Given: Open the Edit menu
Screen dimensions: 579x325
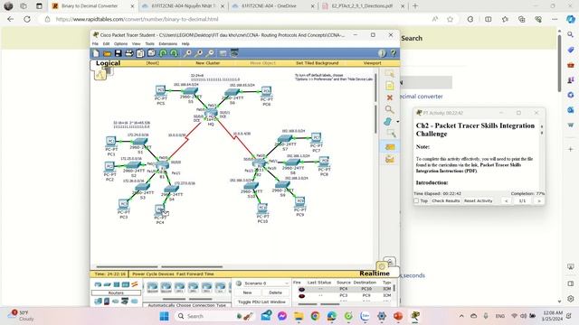Looking at the screenshot, I should click(106, 44).
